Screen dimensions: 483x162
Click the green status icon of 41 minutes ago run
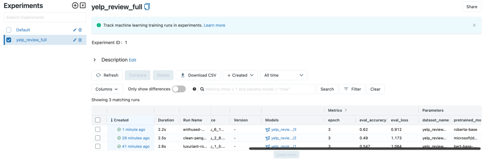pyautogui.click(x=119, y=146)
